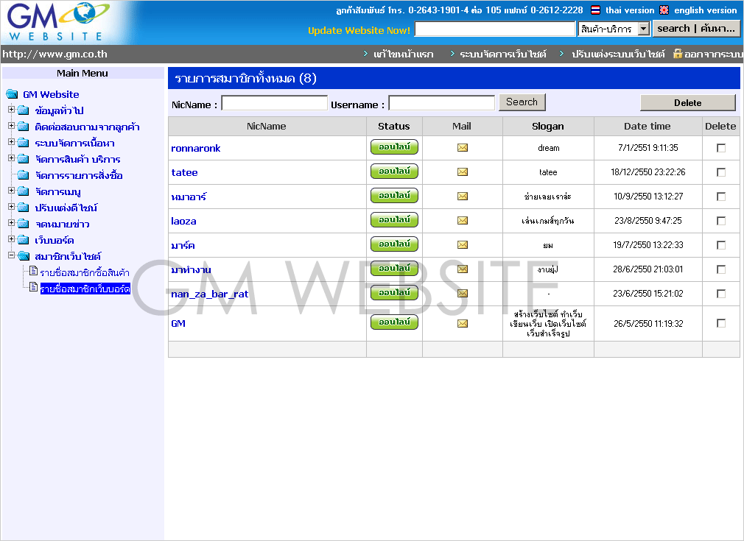Expand the จัดการสินค้า บริการ tree node
744x541 pixels.
pos(11,158)
